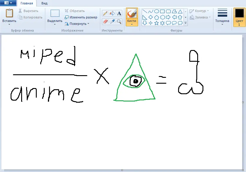246x172 pixels.
Task: Choose the Curve shape
Action: pyautogui.click(x=150, y=11)
